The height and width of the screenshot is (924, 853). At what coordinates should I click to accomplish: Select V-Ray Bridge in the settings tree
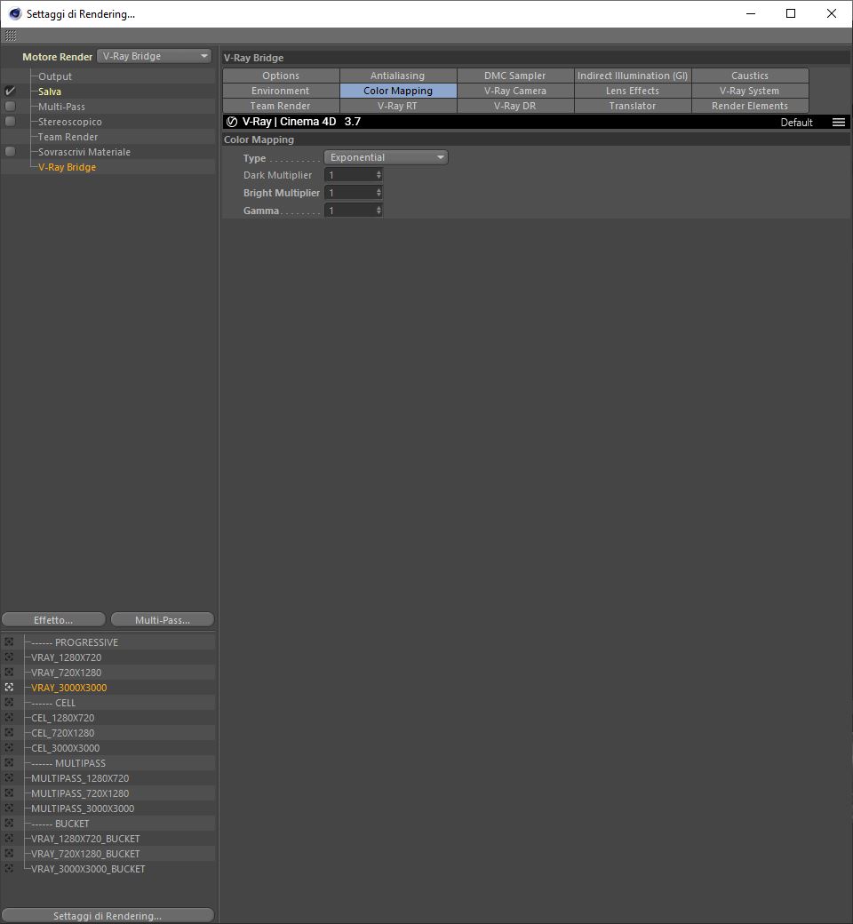68,167
